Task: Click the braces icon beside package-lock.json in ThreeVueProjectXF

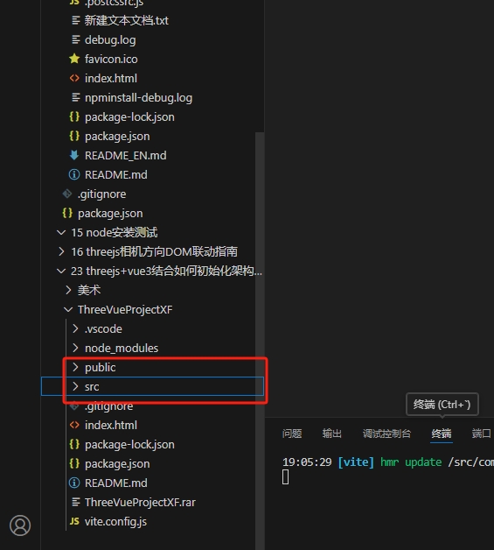Action: [x=74, y=444]
